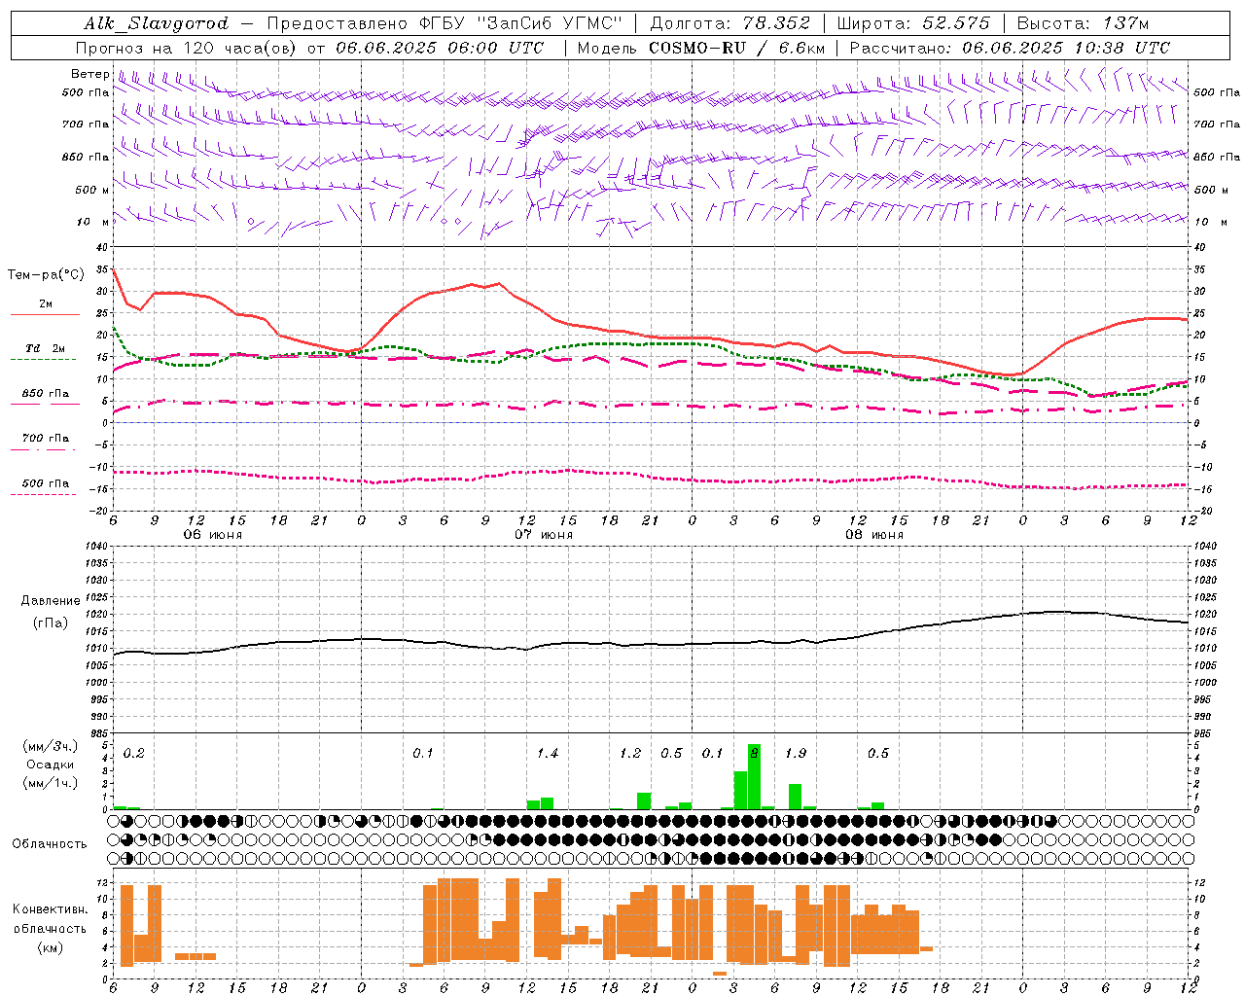Click the 'Конвективн.' convective cloud label
The image size is (1245, 996).
pos(51,909)
